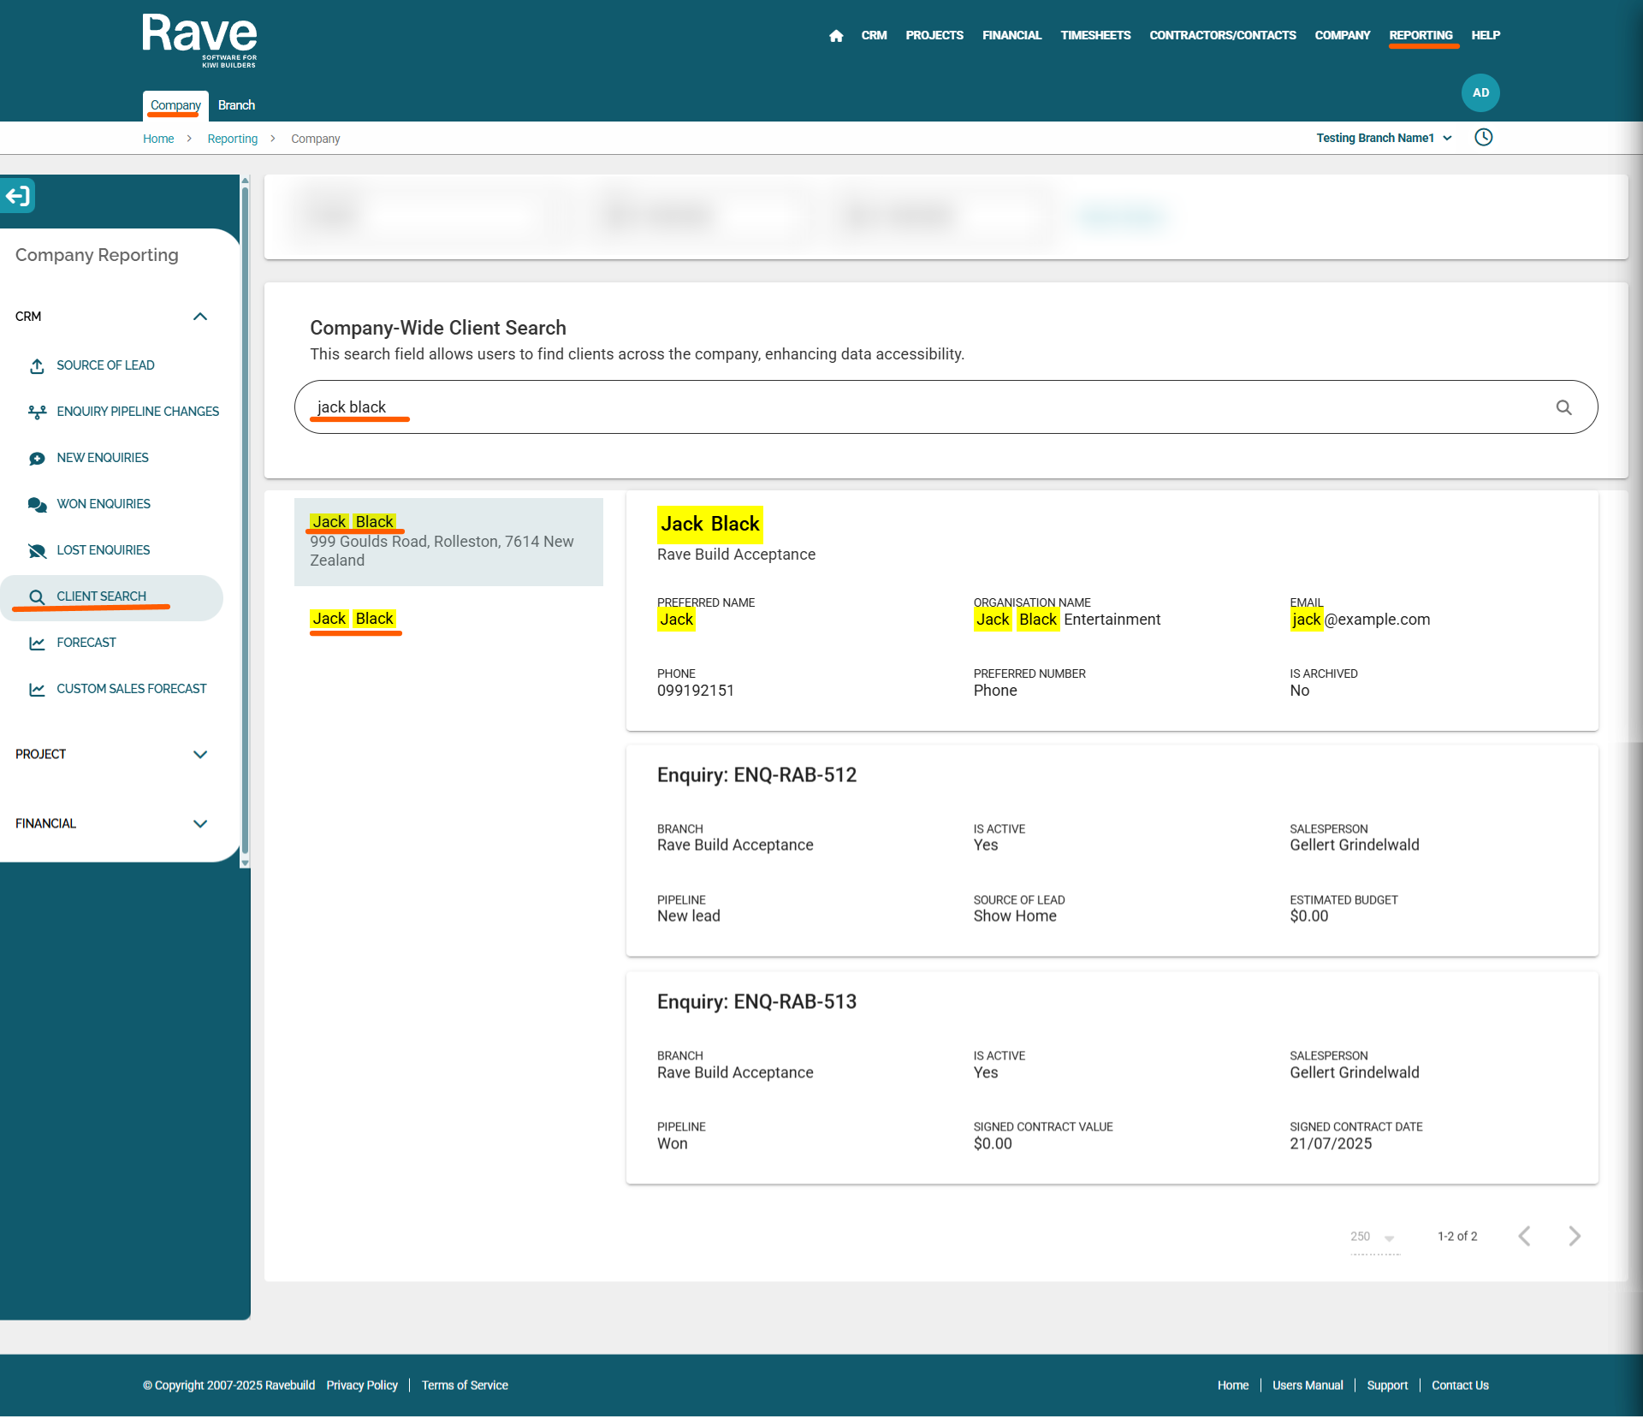This screenshot has height=1418, width=1643.
Task: Switch to the Company tab
Action: pos(175,105)
